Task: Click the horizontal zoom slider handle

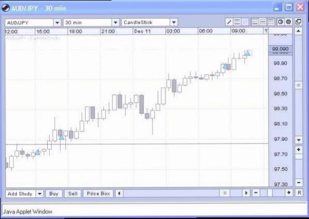Action: coord(270,193)
